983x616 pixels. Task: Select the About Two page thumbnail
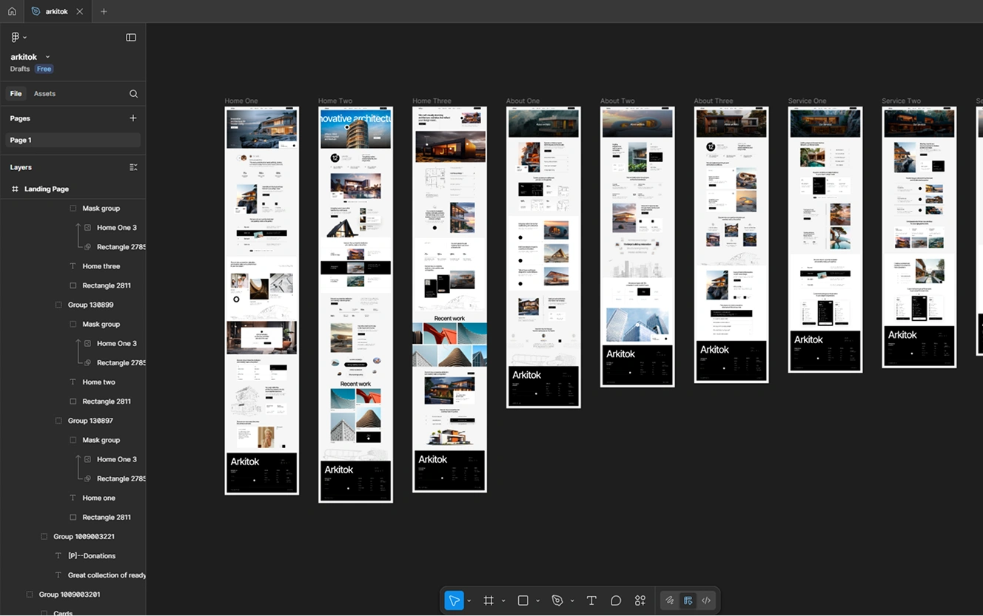637,246
